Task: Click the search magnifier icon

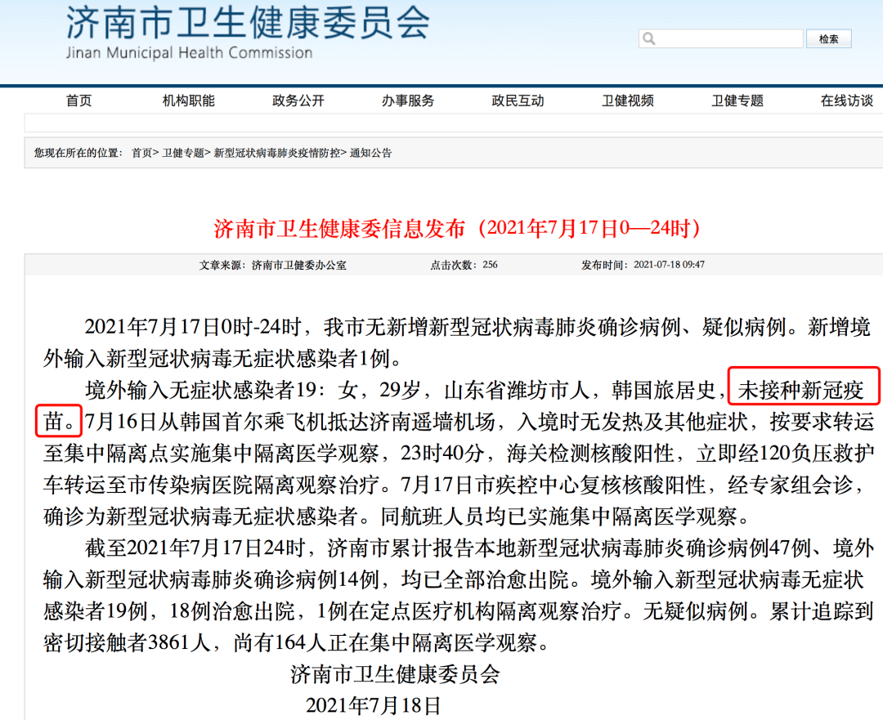Action: (x=648, y=38)
